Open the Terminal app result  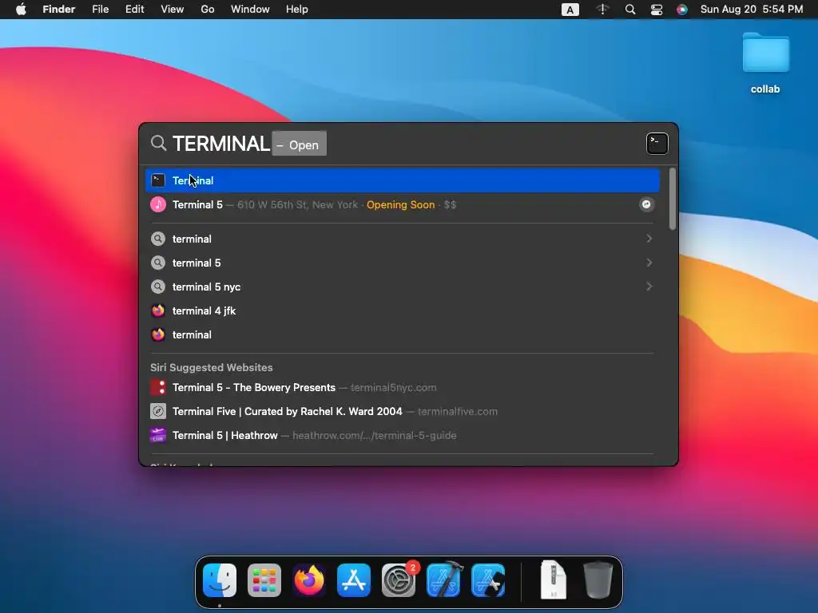(403, 180)
